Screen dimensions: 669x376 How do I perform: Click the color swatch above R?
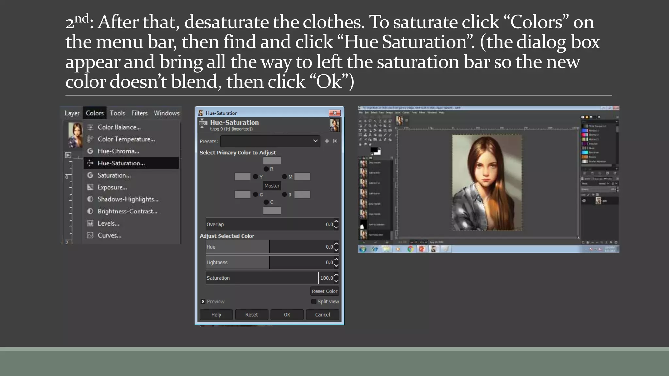click(272, 161)
